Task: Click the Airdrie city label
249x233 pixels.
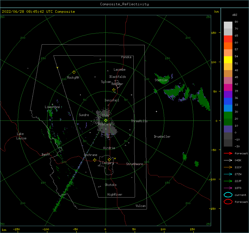Action: click(109, 148)
